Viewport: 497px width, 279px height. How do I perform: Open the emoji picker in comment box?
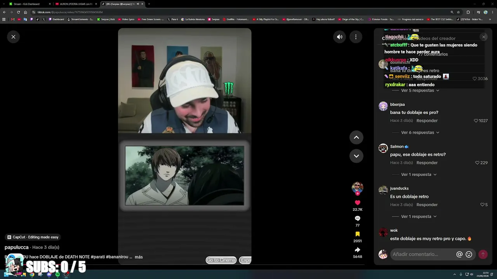(469, 254)
